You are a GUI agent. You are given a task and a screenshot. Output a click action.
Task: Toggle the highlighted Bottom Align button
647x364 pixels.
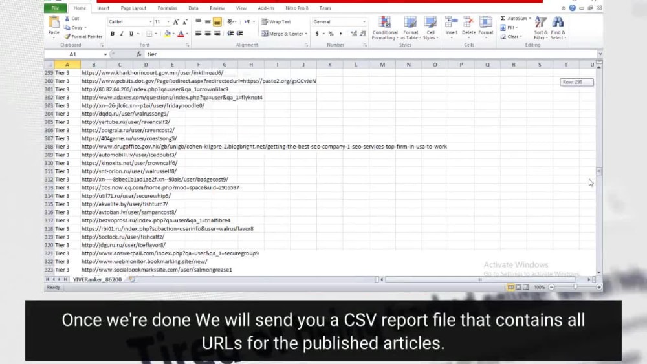217,22
